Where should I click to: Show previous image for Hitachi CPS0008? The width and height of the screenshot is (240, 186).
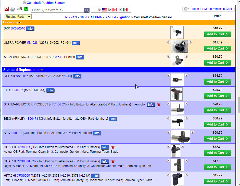point(169,161)
